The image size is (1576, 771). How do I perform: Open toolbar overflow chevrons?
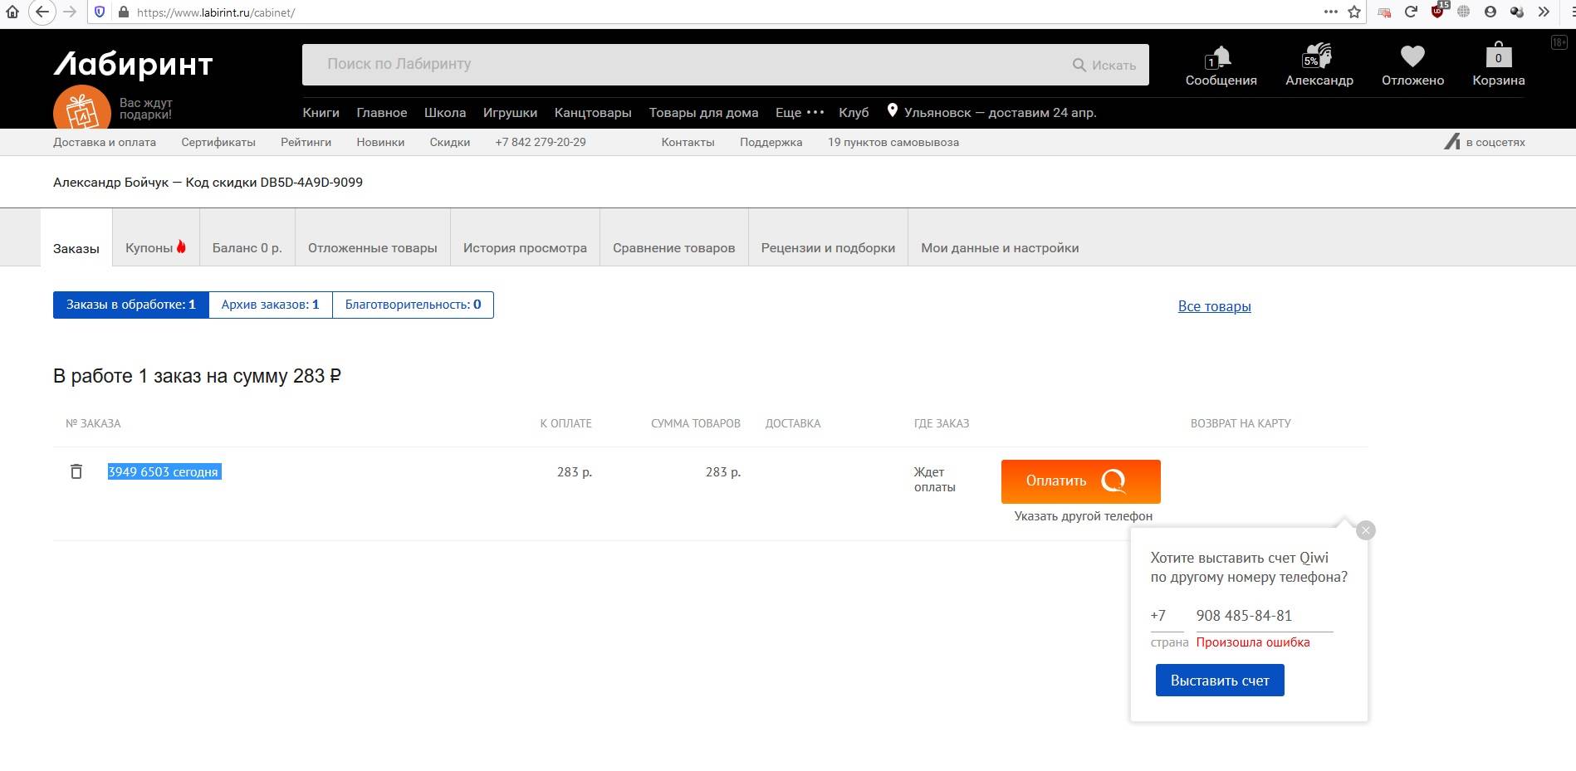[1544, 12]
